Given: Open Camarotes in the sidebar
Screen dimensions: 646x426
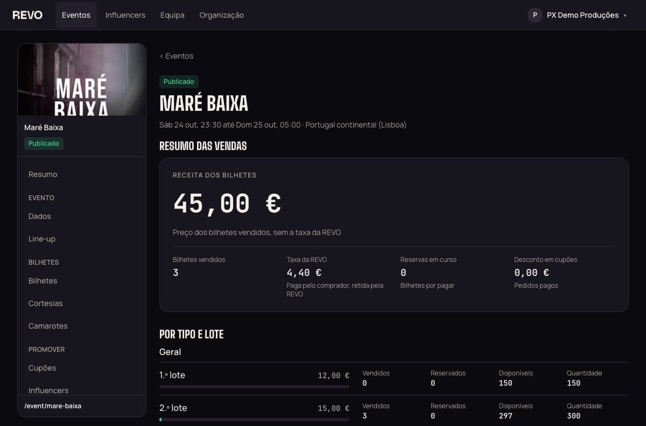Looking at the screenshot, I should 82,326.
